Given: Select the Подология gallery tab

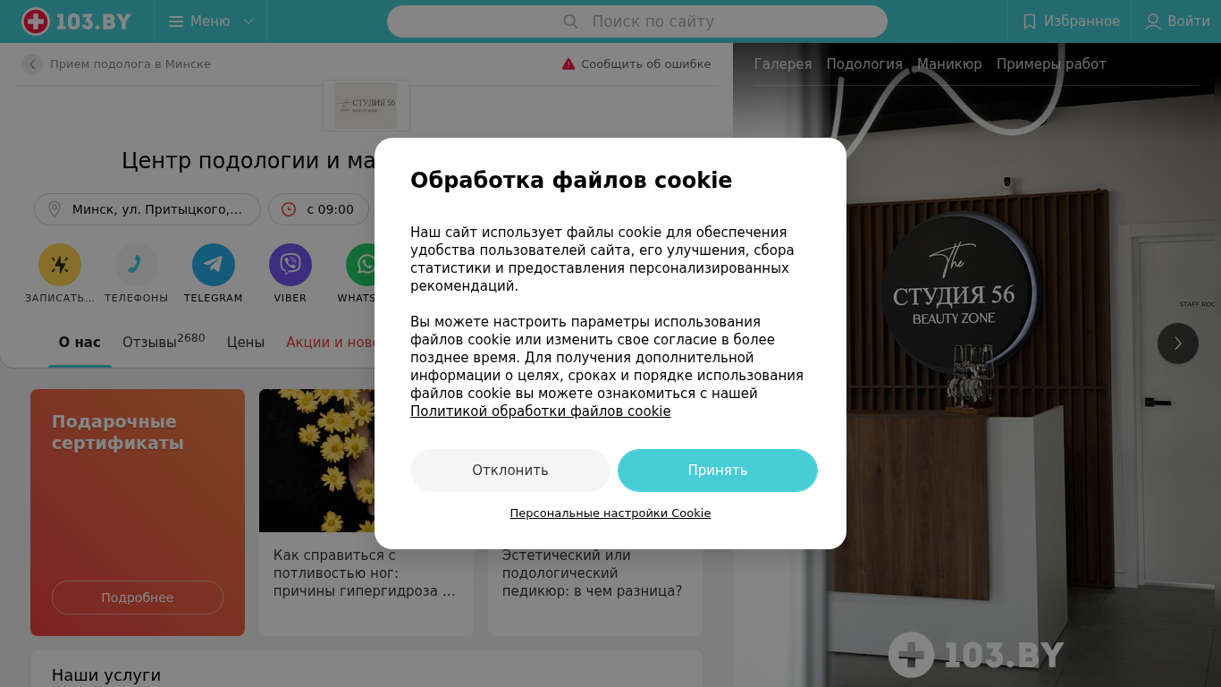Looking at the screenshot, I should pos(864,64).
